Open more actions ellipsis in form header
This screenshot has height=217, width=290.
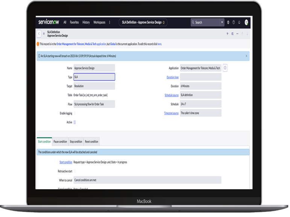pyautogui.click(x=237, y=34)
